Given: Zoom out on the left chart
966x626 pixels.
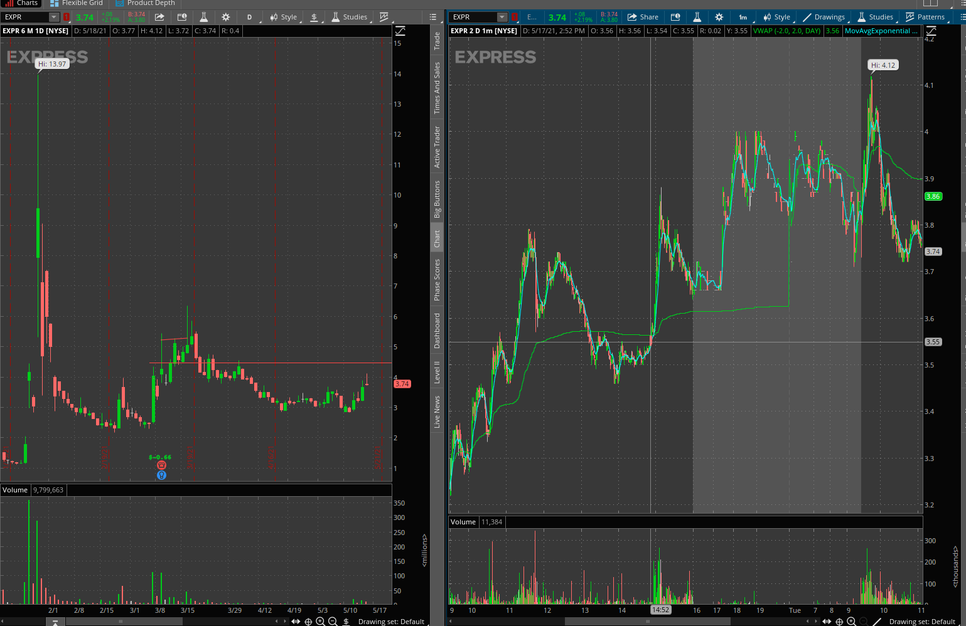Looking at the screenshot, I should (x=333, y=622).
